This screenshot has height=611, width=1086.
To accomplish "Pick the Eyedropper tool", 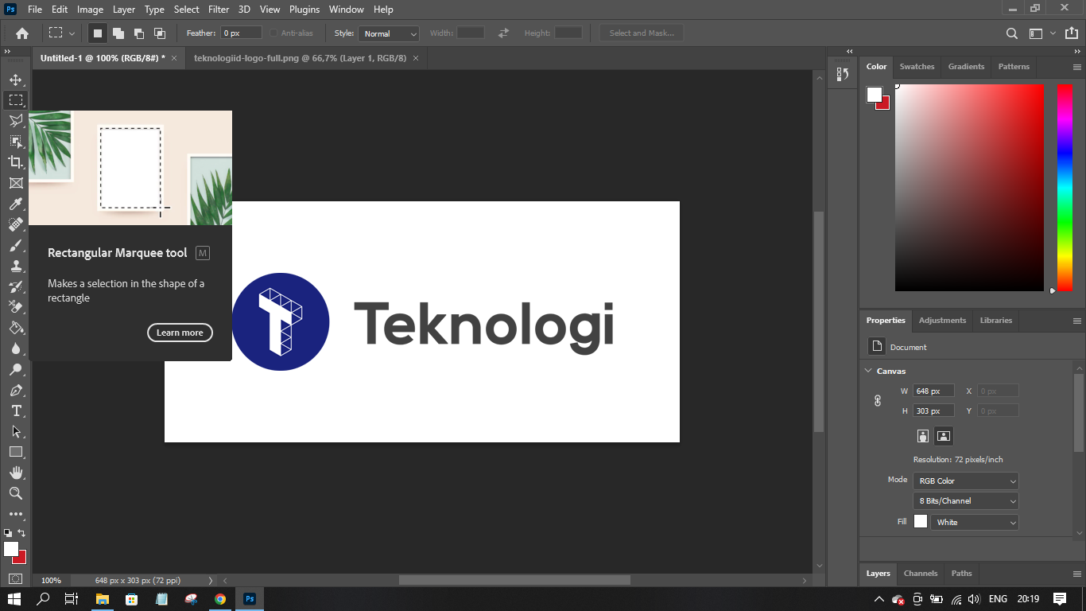I will coord(15,204).
